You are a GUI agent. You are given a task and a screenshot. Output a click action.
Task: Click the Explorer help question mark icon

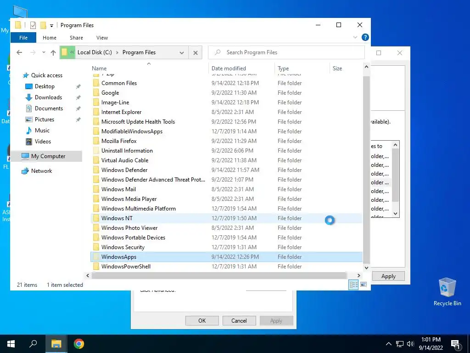coord(365,37)
